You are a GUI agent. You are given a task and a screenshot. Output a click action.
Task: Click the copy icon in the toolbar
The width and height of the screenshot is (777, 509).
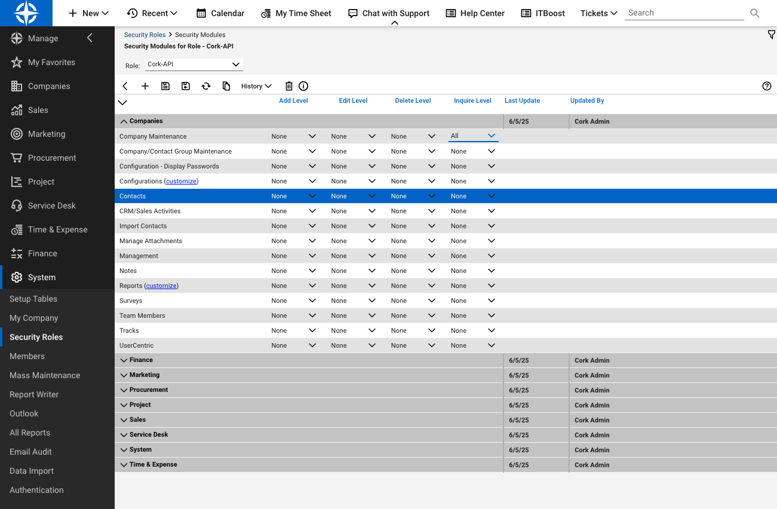point(226,86)
